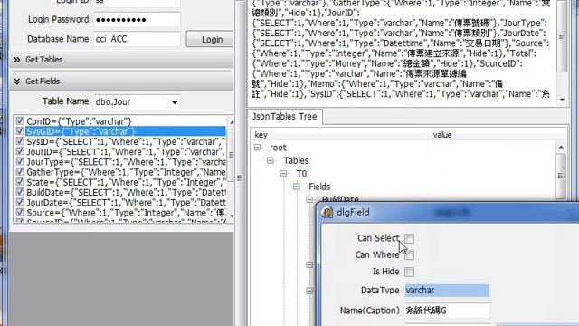Select the Fields tree item
This screenshot has height=326, width=579.
tap(319, 187)
